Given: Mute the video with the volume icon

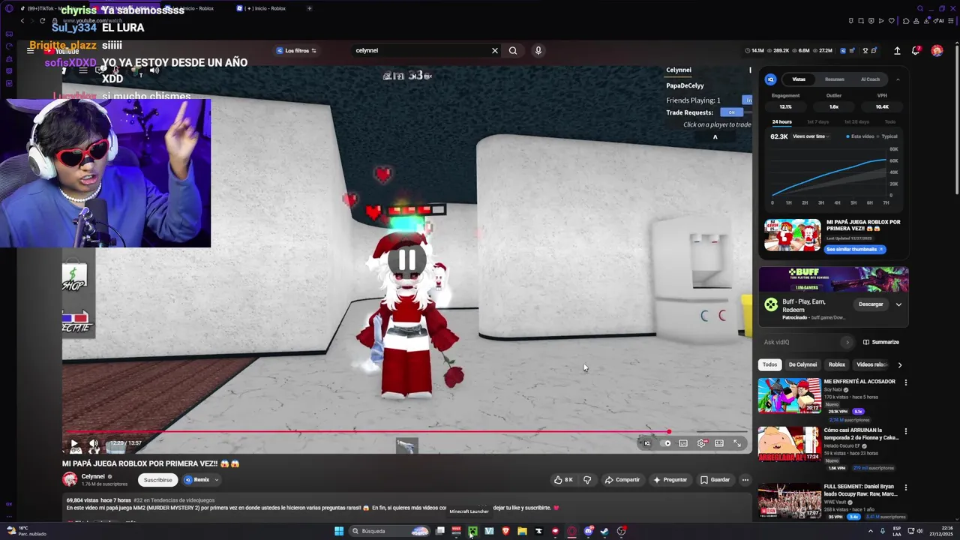Looking at the screenshot, I should tap(94, 443).
